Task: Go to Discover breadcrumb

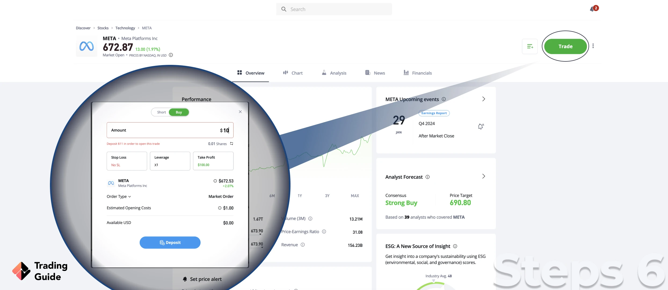Action: coord(83,28)
